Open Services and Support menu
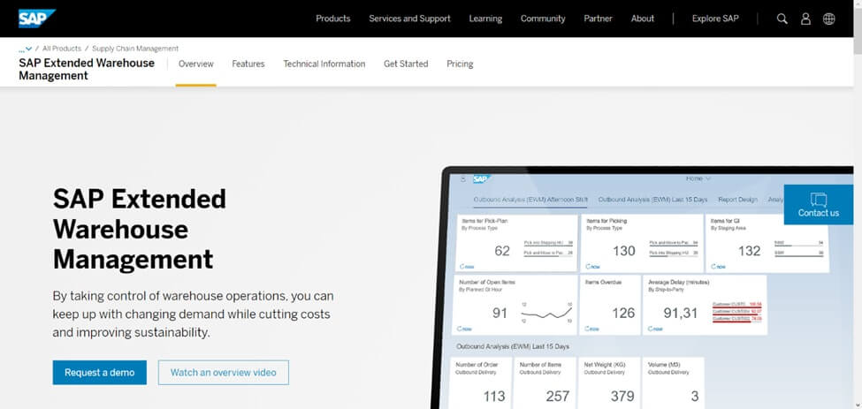The width and height of the screenshot is (862, 409). coord(409,19)
